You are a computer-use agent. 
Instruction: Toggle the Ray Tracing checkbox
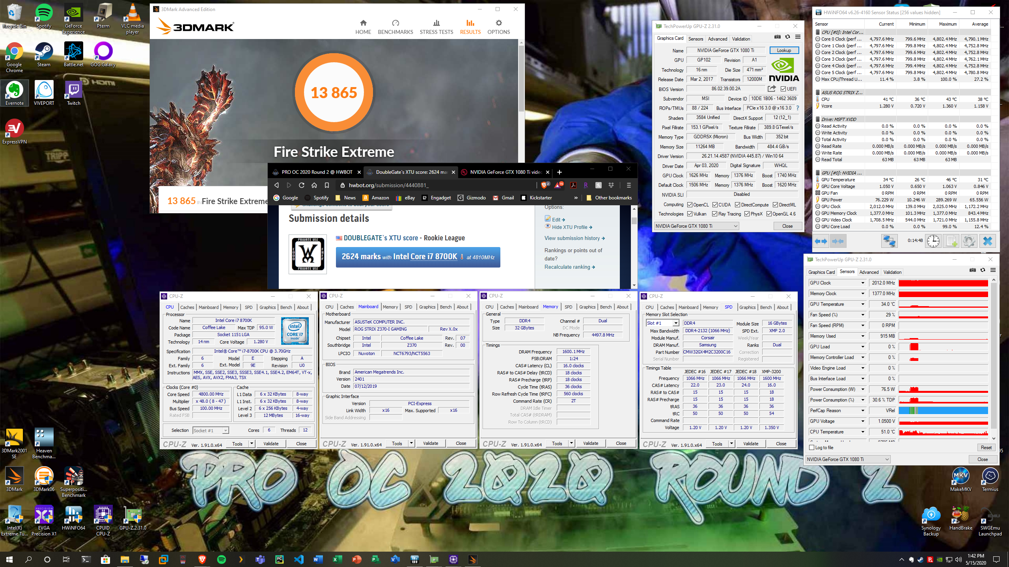tap(714, 214)
